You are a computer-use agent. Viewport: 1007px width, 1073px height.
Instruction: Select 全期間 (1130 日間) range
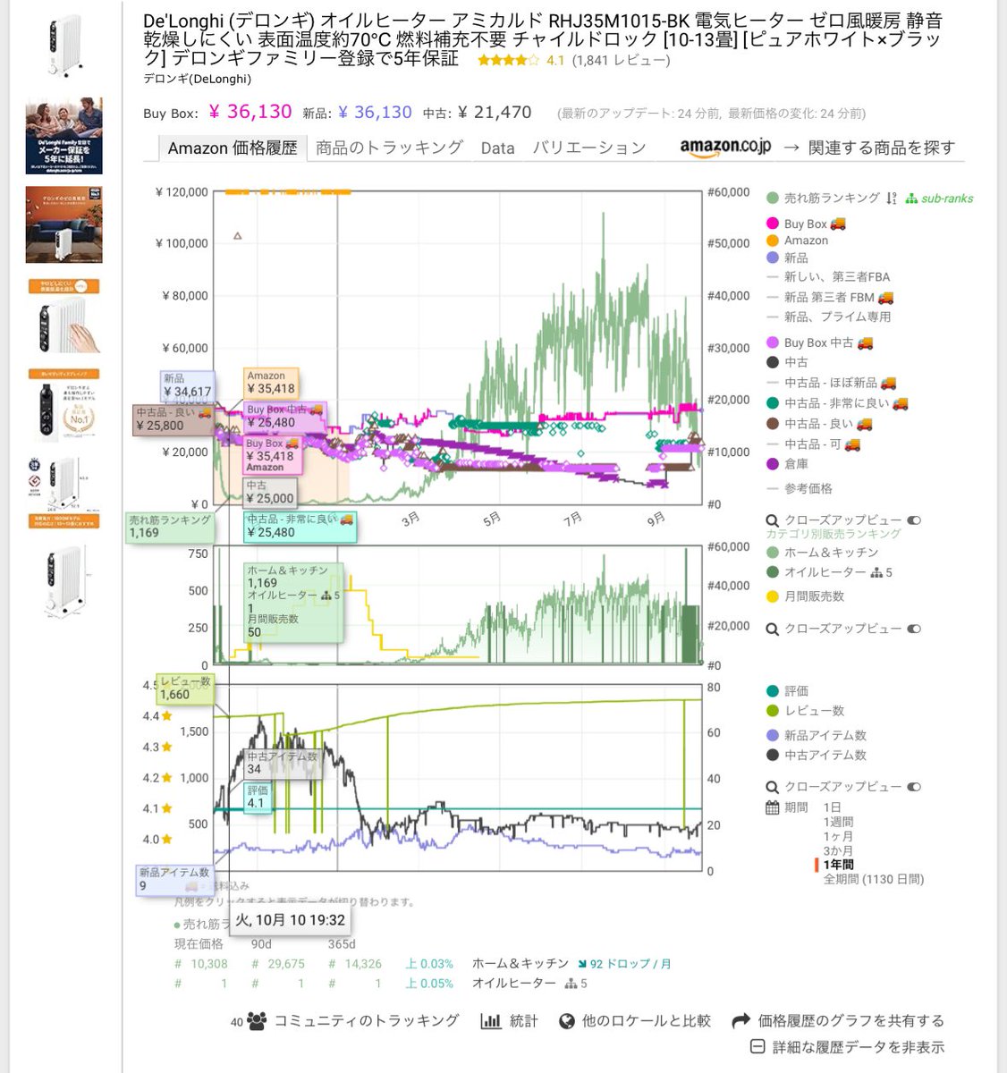click(874, 879)
